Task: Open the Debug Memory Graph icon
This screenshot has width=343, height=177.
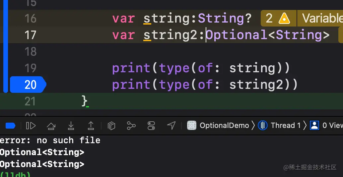Action: (131, 126)
